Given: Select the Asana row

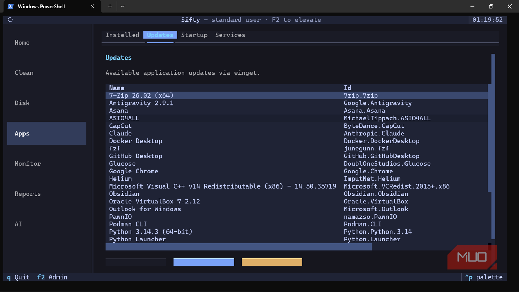Looking at the screenshot, I should (297, 111).
